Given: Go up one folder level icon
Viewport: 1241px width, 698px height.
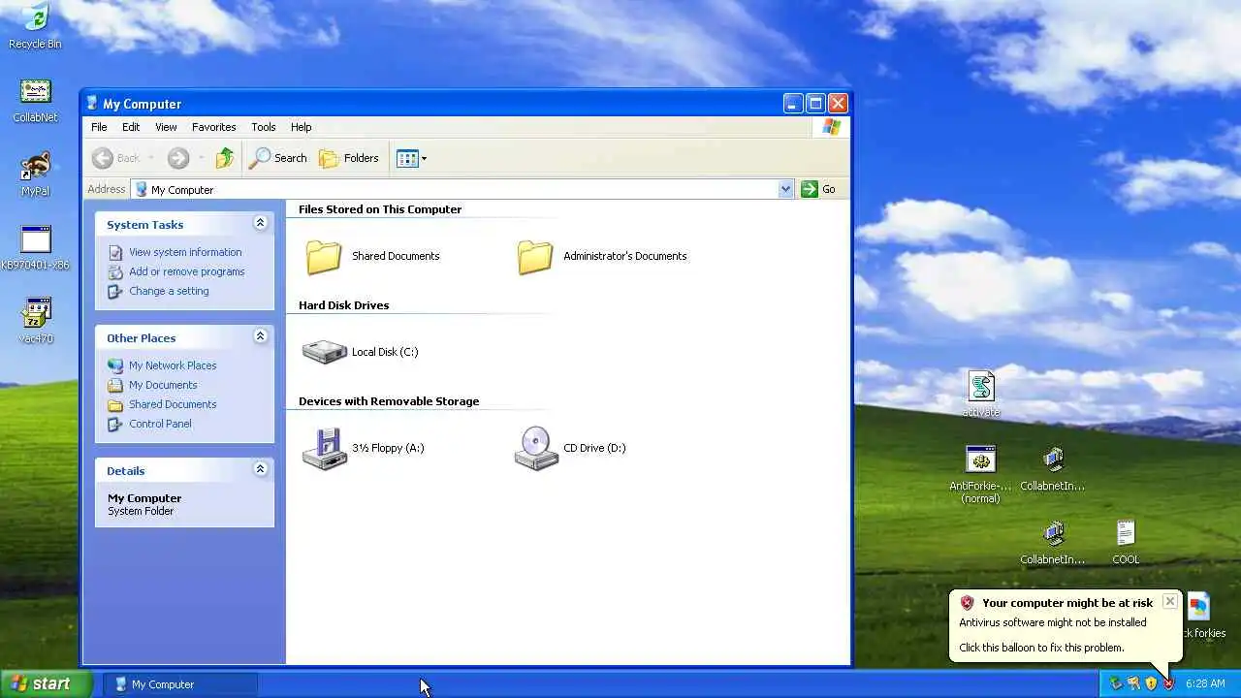Looking at the screenshot, I should click(225, 158).
